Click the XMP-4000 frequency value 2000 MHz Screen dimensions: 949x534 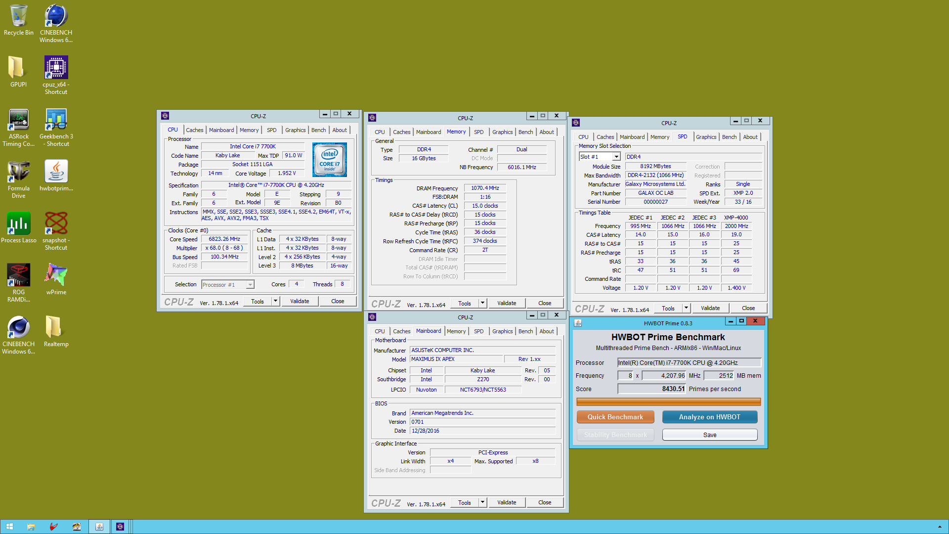click(736, 226)
